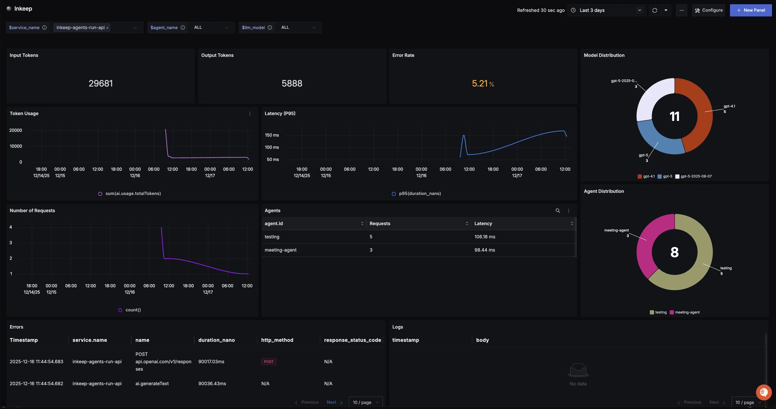Image resolution: width=776 pixels, height=409 pixels.
Task: Open the 10 / page selector under Errors
Action: point(365,402)
